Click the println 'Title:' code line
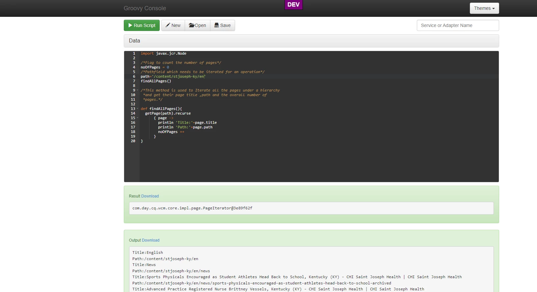 pos(187,122)
